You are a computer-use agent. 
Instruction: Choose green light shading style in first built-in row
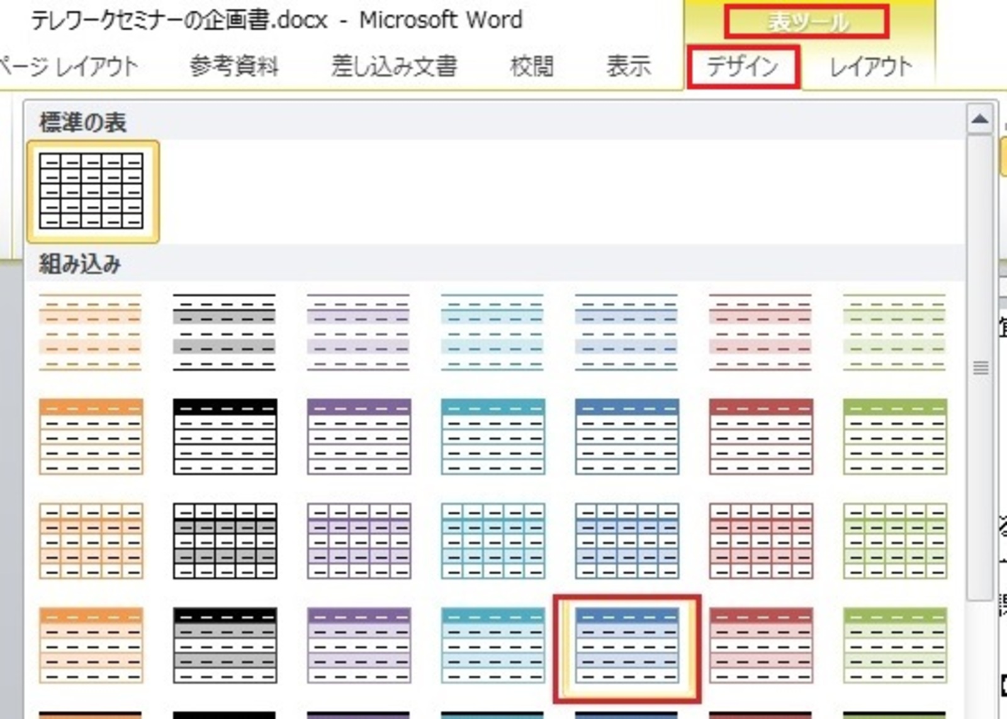pos(895,332)
